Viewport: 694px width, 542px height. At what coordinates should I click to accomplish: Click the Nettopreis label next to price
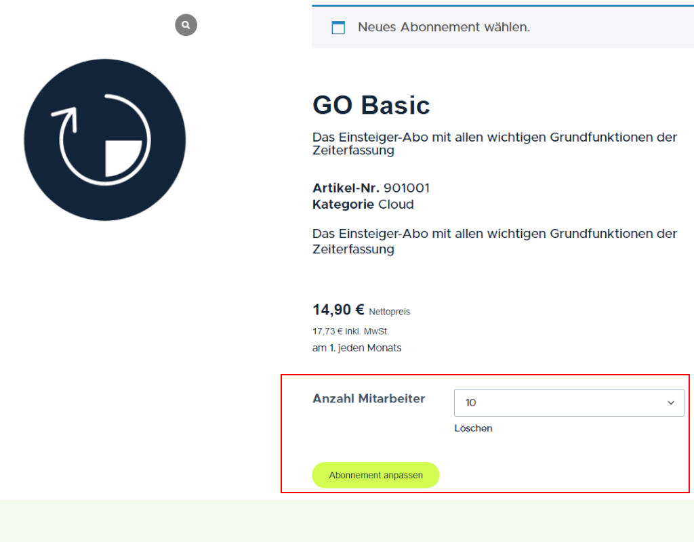pos(390,312)
